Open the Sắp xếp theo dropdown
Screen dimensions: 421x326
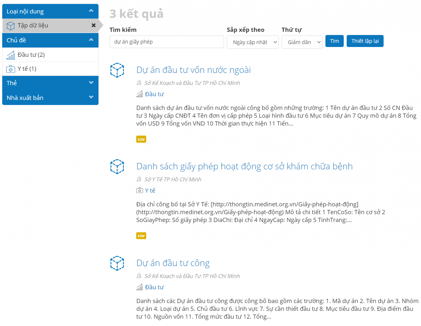coord(253,42)
